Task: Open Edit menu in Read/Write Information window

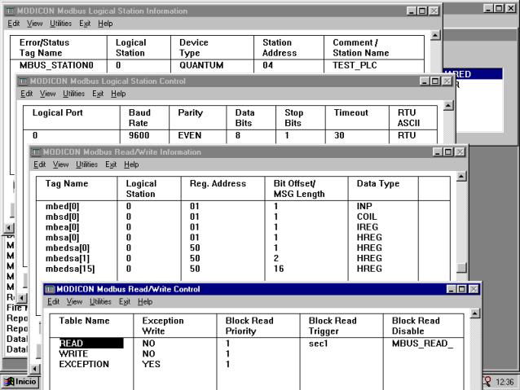Action: (x=39, y=164)
